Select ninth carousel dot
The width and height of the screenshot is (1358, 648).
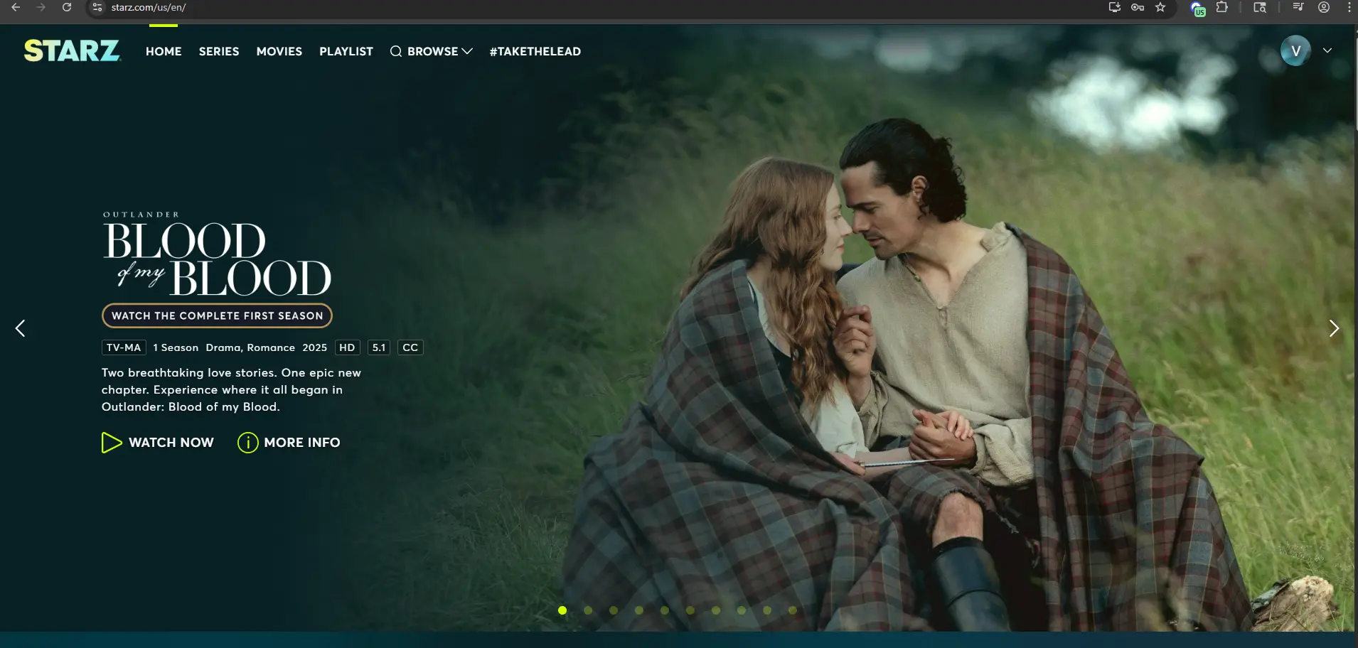767,610
